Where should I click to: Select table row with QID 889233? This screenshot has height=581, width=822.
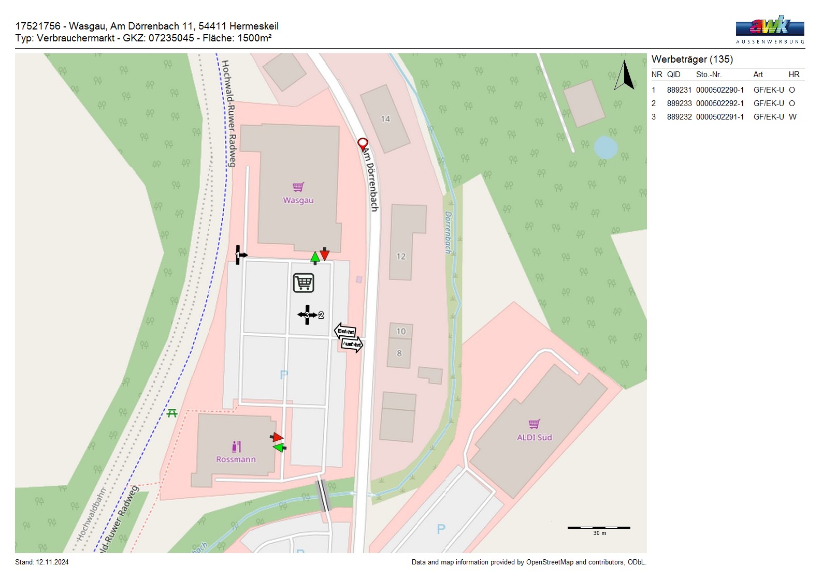(x=727, y=103)
